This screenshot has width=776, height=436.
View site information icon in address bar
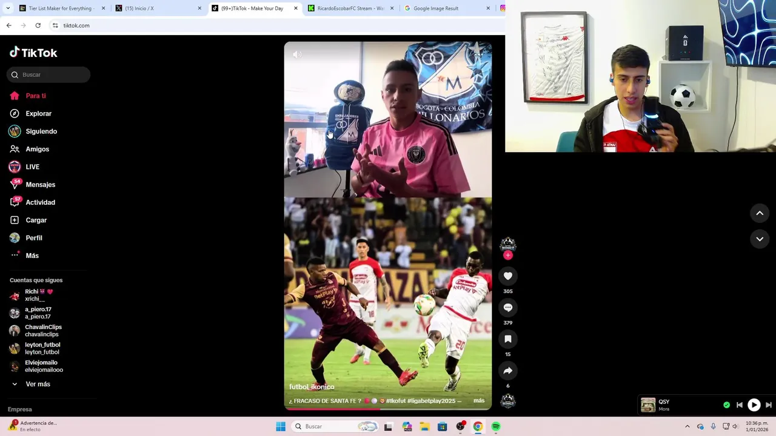coord(55,25)
